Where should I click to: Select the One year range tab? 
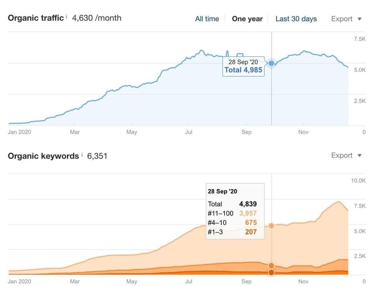coord(247,19)
